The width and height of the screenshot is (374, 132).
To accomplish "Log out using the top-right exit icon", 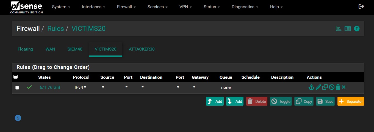I will pos(361,7).
